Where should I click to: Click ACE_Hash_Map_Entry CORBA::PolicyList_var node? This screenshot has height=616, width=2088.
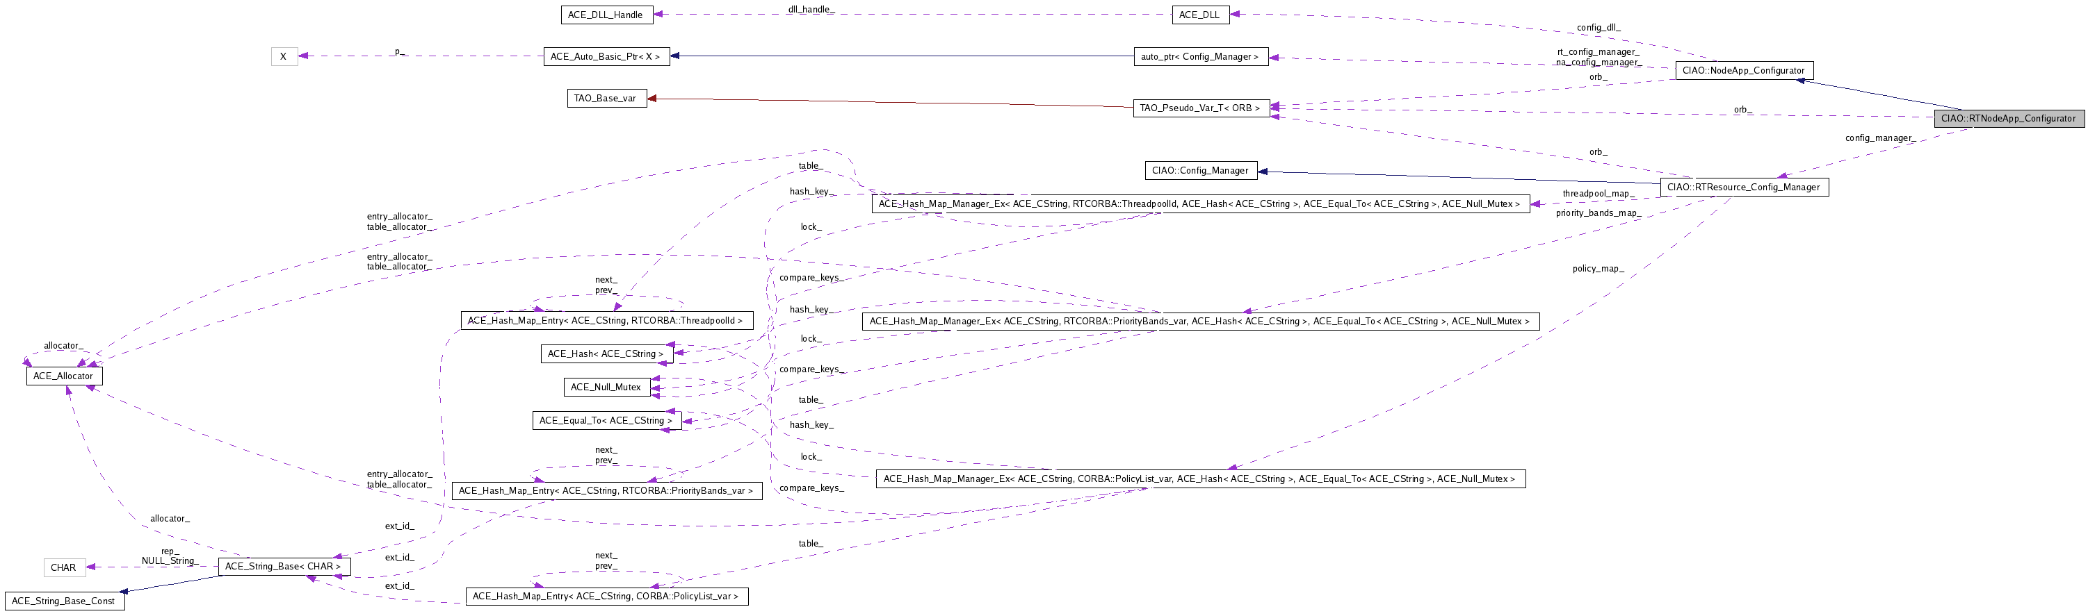click(x=606, y=597)
